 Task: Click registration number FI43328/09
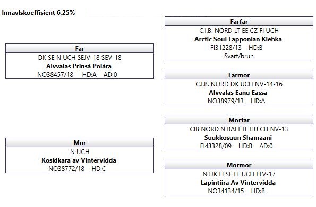click(x=216, y=146)
